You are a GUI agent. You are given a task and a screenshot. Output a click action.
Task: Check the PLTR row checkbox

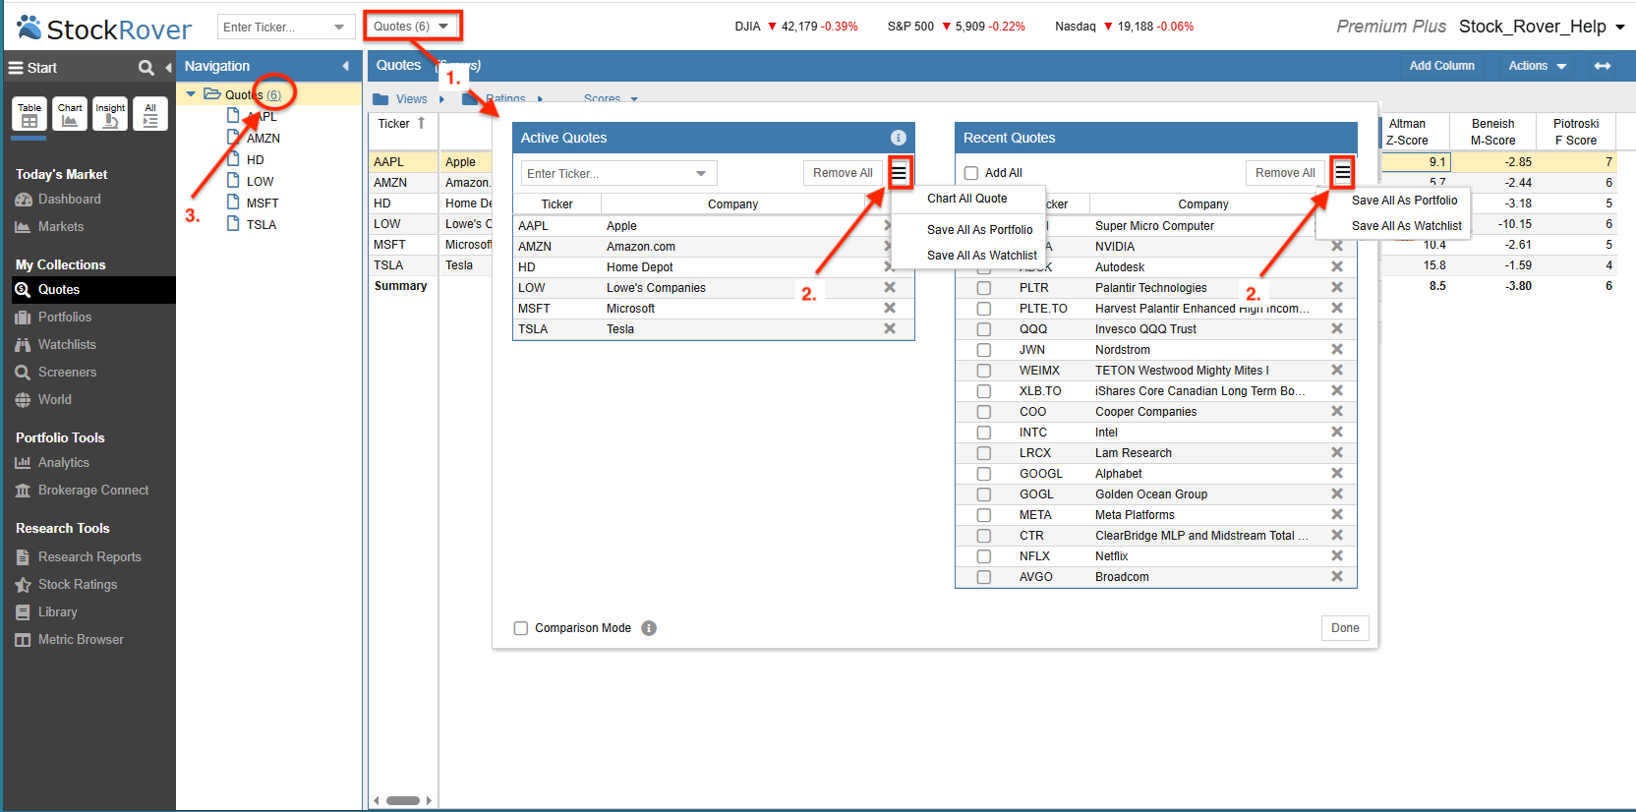pos(983,288)
